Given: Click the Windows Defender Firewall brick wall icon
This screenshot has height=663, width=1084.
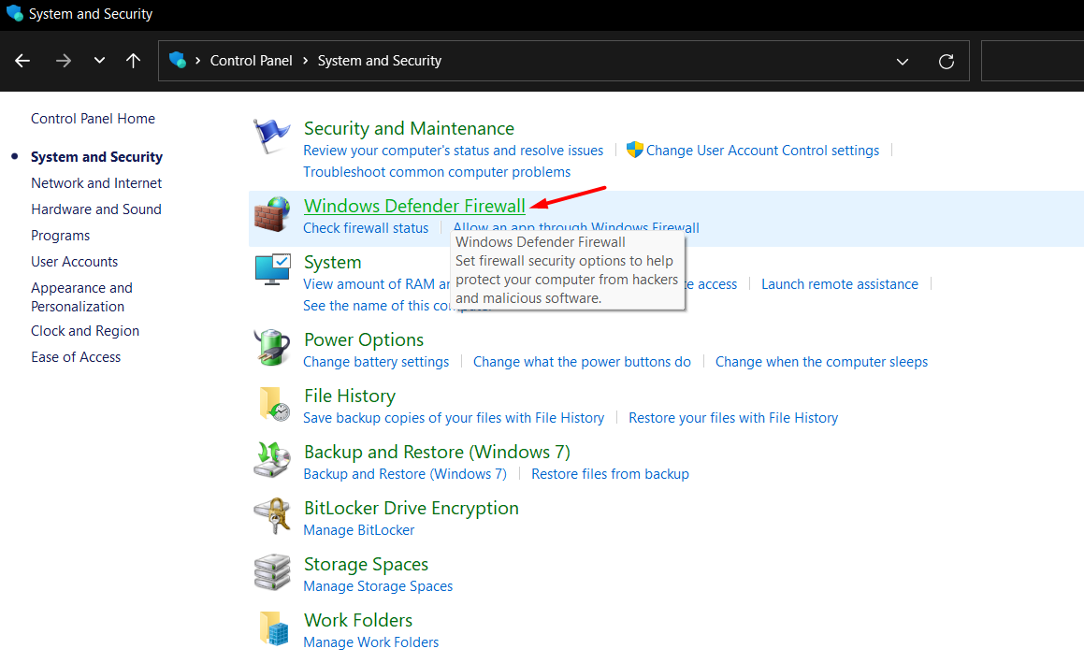Looking at the screenshot, I should point(271,214).
